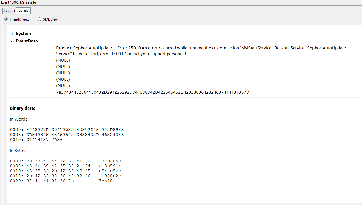The width and height of the screenshot is (362, 205).
Task: Select the XML View radio button
Action: [x=40, y=19]
